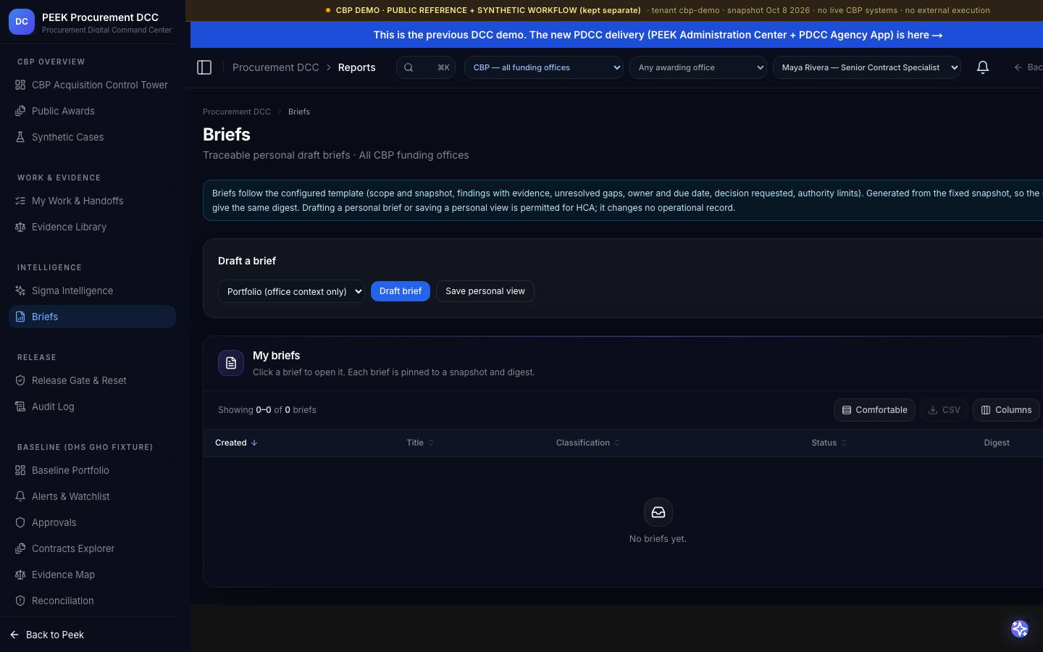Open Reconciliation in the sidebar
The image size is (1043, 652).
(x=92, y=601)
